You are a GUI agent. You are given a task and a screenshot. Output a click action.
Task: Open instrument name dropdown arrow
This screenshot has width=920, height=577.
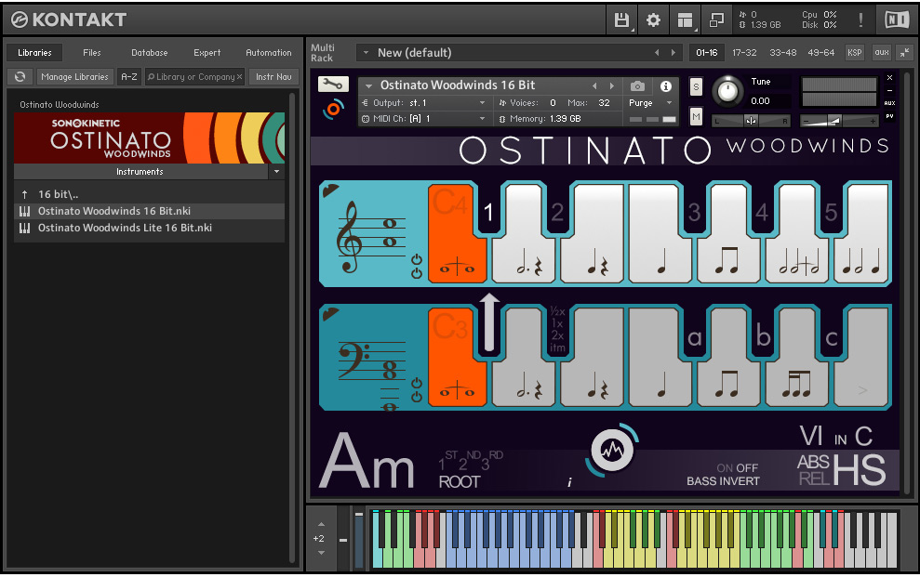pyautogui.click(x=368, y=85)
